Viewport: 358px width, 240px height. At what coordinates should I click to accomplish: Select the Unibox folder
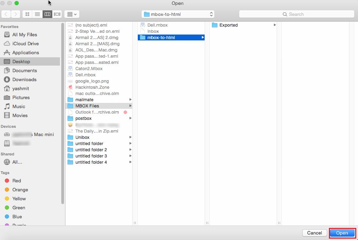(x=83, y=137)
